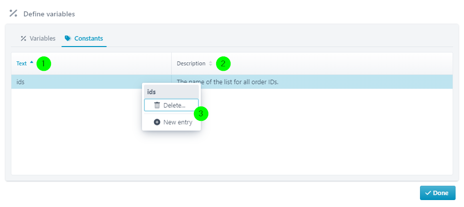
Task: Click the ascending sort arrow next to Text
Action: coord(32,62)
